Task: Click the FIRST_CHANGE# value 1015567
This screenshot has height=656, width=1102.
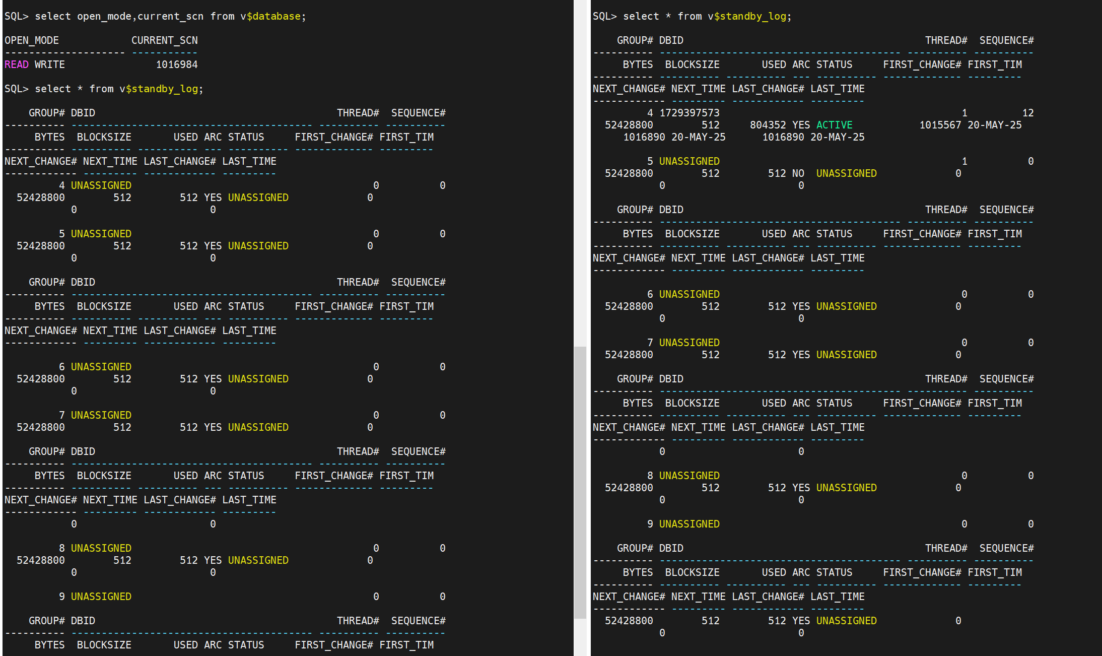Action: [x=940, y=125]
